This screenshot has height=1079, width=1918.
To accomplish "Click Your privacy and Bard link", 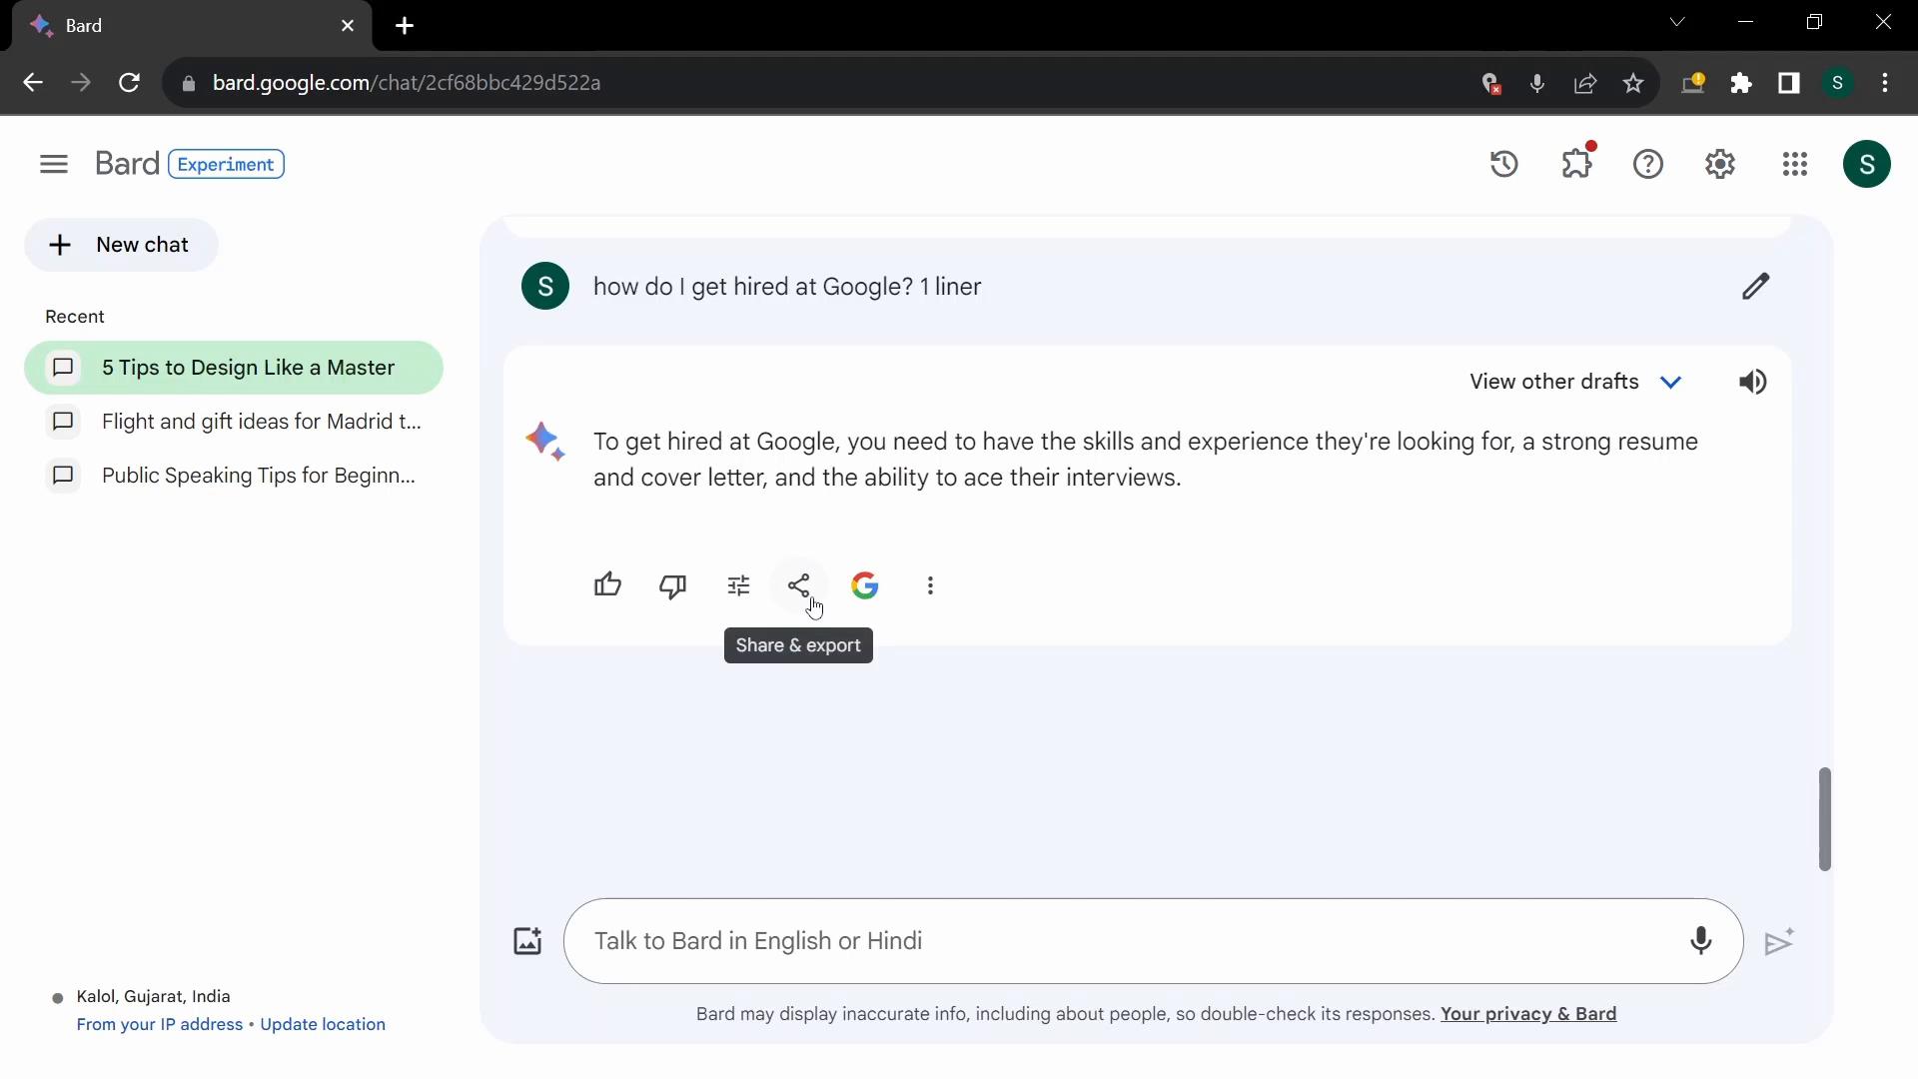I will coord(1528,1013).
